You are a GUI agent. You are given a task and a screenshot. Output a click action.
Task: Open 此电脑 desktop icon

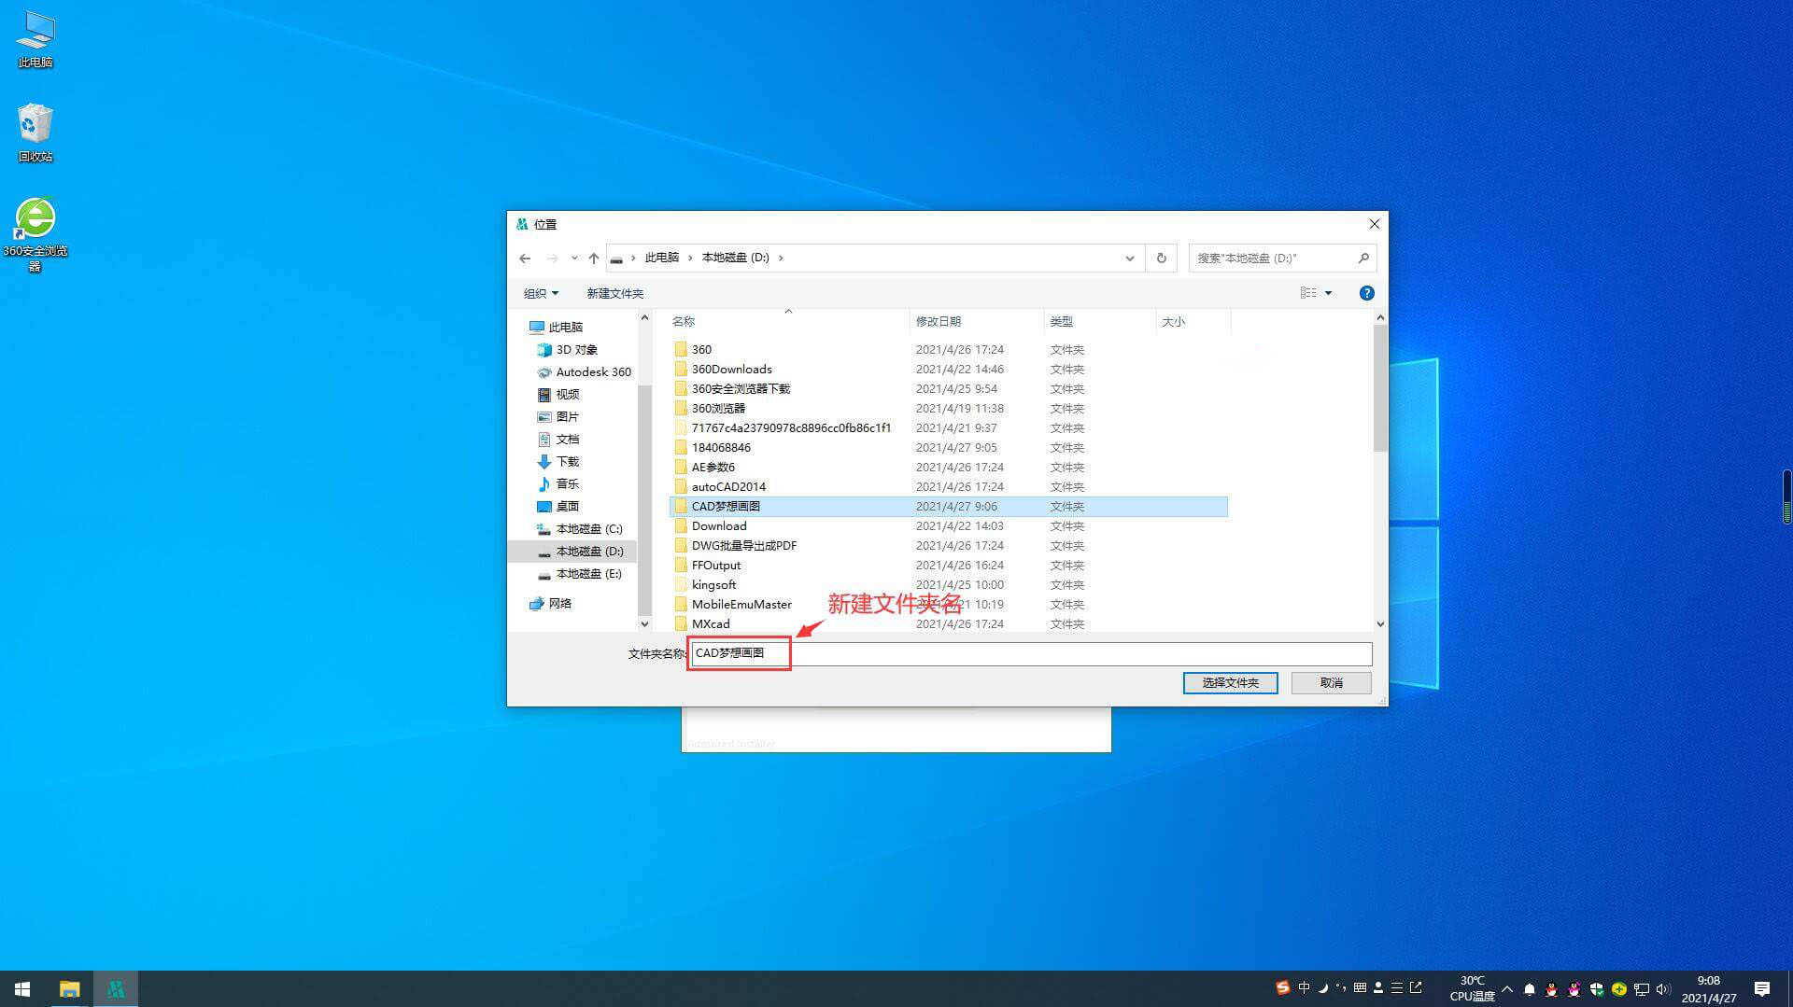[35, 40]
